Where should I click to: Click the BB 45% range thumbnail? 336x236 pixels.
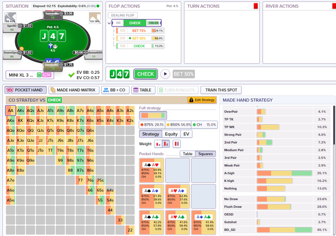click(x=10, y=18)
